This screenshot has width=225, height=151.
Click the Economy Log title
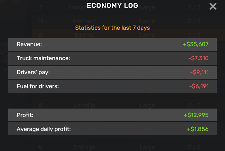pos(112,6)
